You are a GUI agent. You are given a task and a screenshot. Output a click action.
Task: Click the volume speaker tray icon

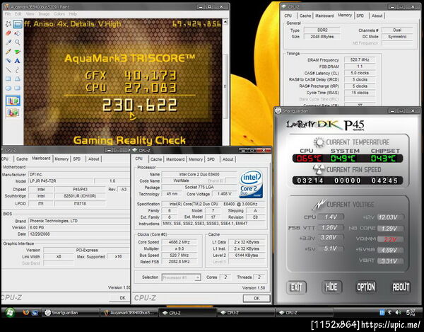398,312
